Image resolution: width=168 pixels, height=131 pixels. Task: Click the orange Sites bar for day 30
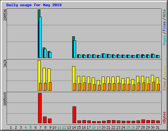[154, 86]
